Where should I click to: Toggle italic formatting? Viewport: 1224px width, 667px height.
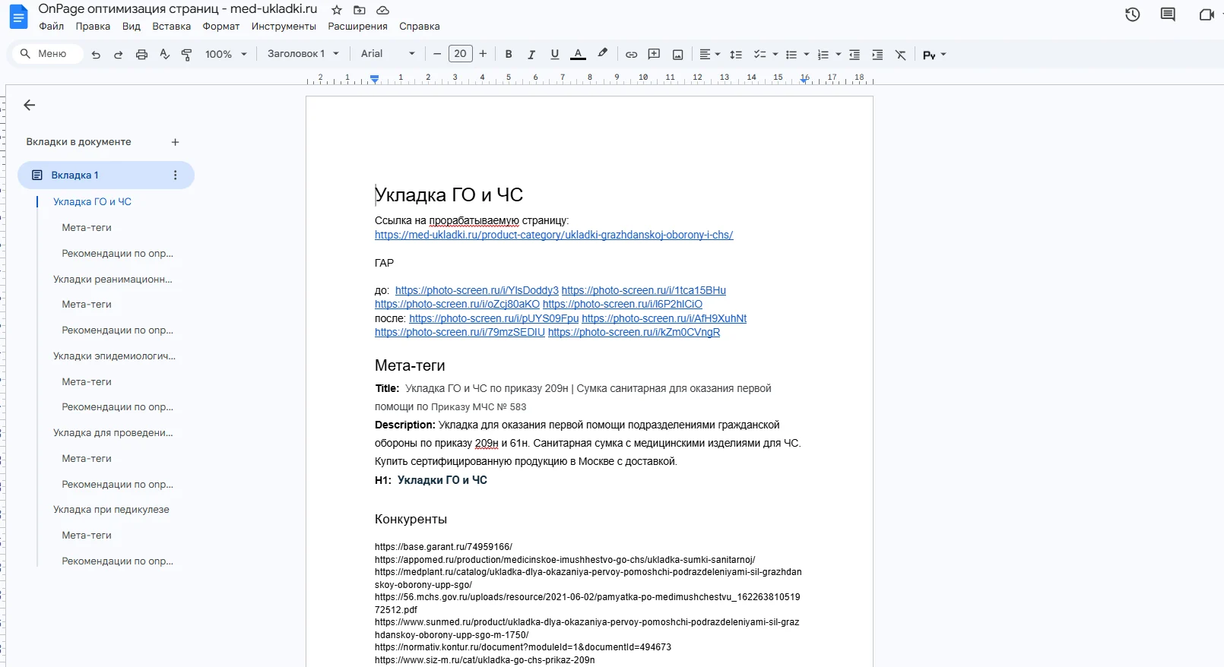tap(531, 55)
